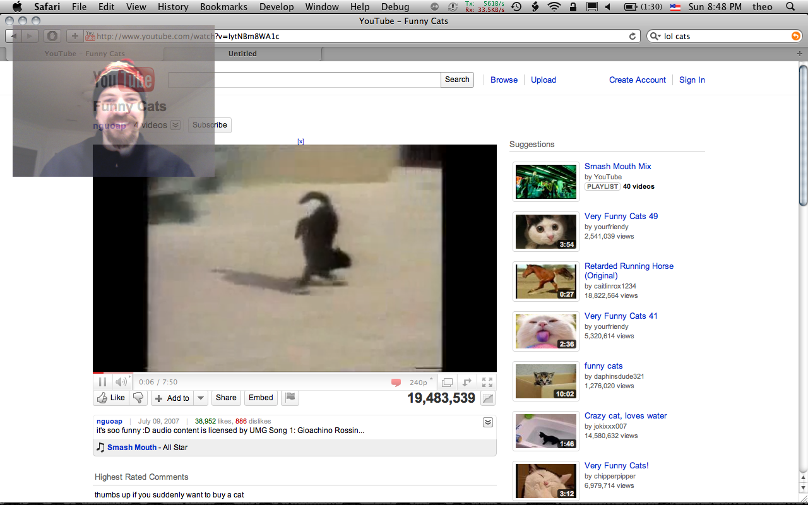Open the Wi-Fi status menu
The height and width of the screenshot is (505, 808).
pos(554,7)
